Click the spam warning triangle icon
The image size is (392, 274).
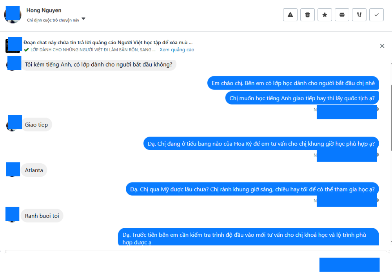point(290,15)
